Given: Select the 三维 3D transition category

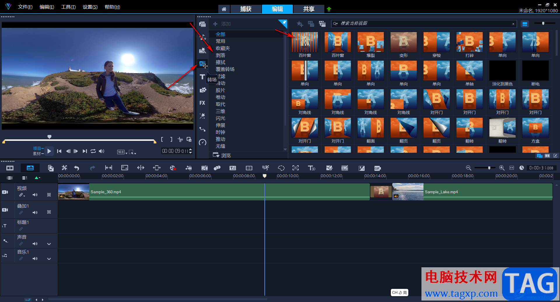Looking at the screenshot, I should 220,111.
